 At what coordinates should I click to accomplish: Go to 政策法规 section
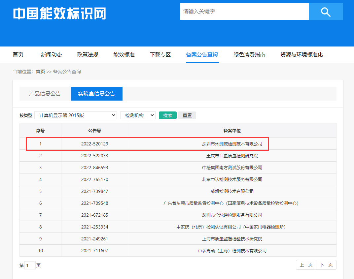coord(88,55)
